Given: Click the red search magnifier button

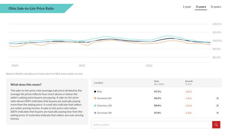Looking at the screenshot, I should click(216, 125).
